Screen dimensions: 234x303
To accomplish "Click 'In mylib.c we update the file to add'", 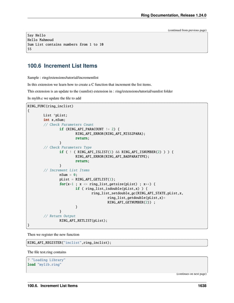I will click(x=54, y=98).
